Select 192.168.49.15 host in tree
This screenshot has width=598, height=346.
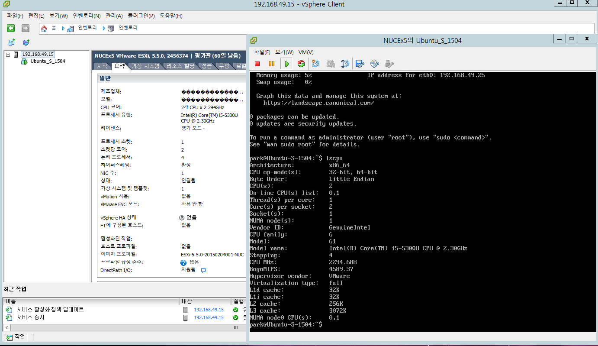[x=38, y=54]
